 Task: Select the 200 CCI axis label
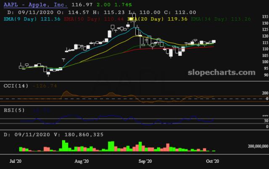(265, 93)
